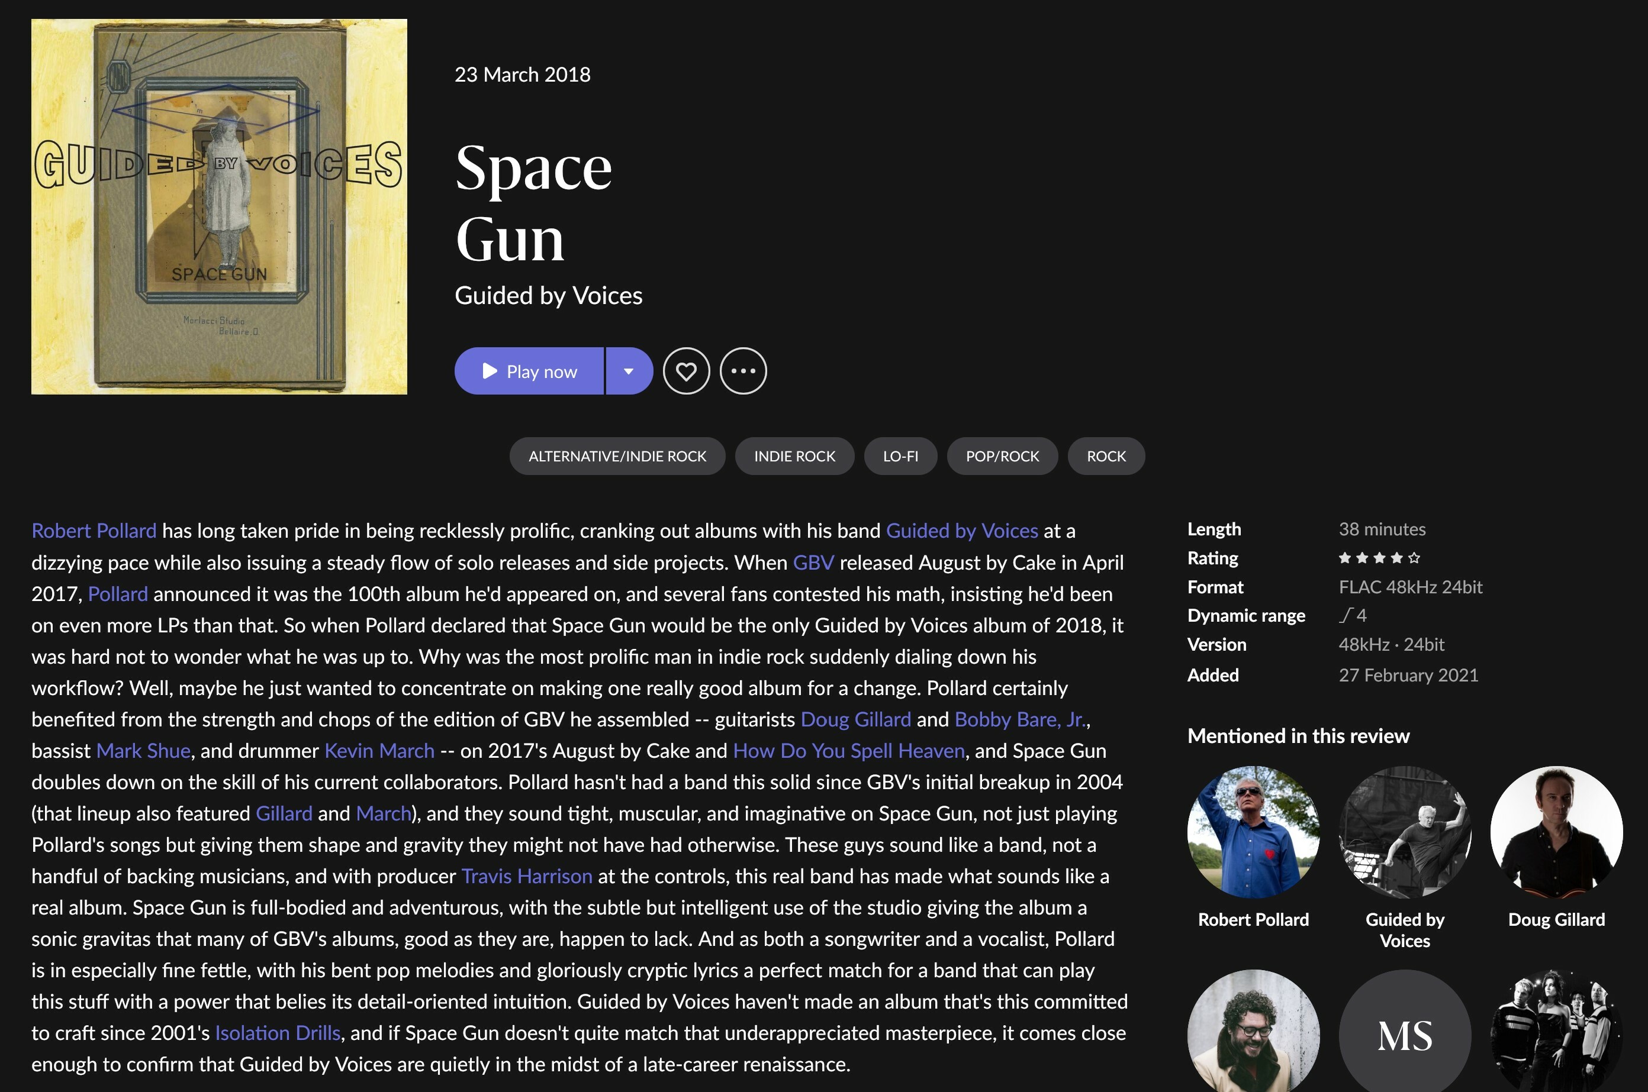The image size is (1648, 1092).
Task: Click the Doug Gillard name under photo
Action: pos(1556,919)
